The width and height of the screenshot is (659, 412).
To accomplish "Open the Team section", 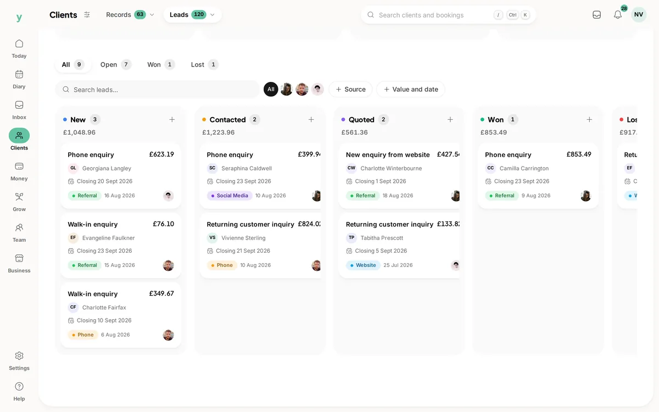I will tap(19, 233).
